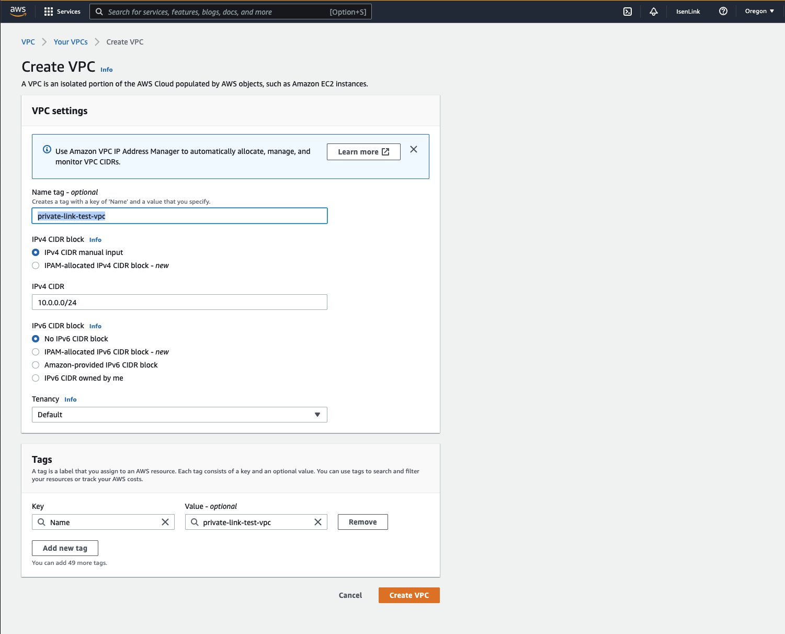This screenshot has height=634, width=785.
Task: Click the AWS logo home icon
Action: pos(18,11)
